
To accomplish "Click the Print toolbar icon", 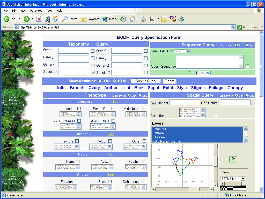I will 143,19.
